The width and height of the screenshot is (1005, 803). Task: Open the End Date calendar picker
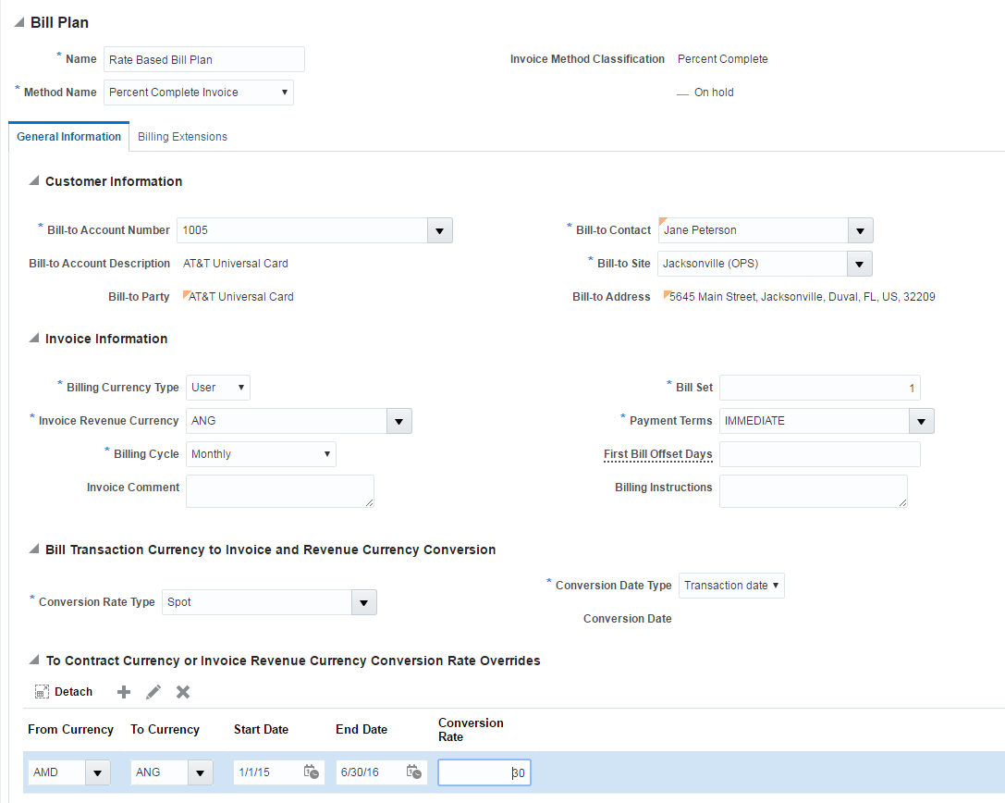tap(414, 772)
